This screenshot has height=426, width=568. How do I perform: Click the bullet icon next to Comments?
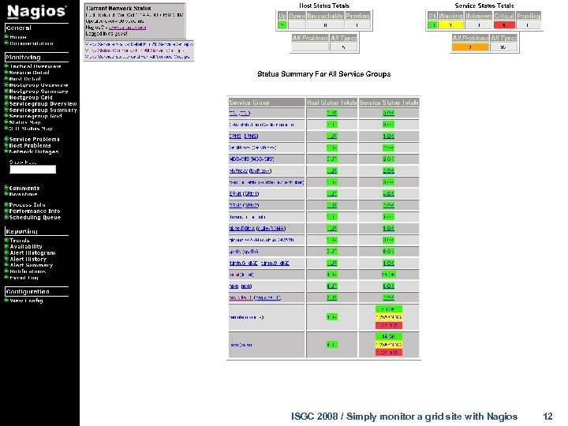6,188
